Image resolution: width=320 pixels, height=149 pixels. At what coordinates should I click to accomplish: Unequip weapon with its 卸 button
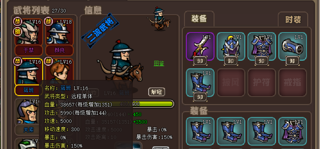200,61
